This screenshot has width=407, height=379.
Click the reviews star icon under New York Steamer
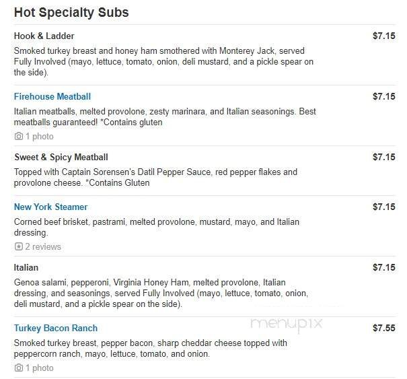coord(19,246)
